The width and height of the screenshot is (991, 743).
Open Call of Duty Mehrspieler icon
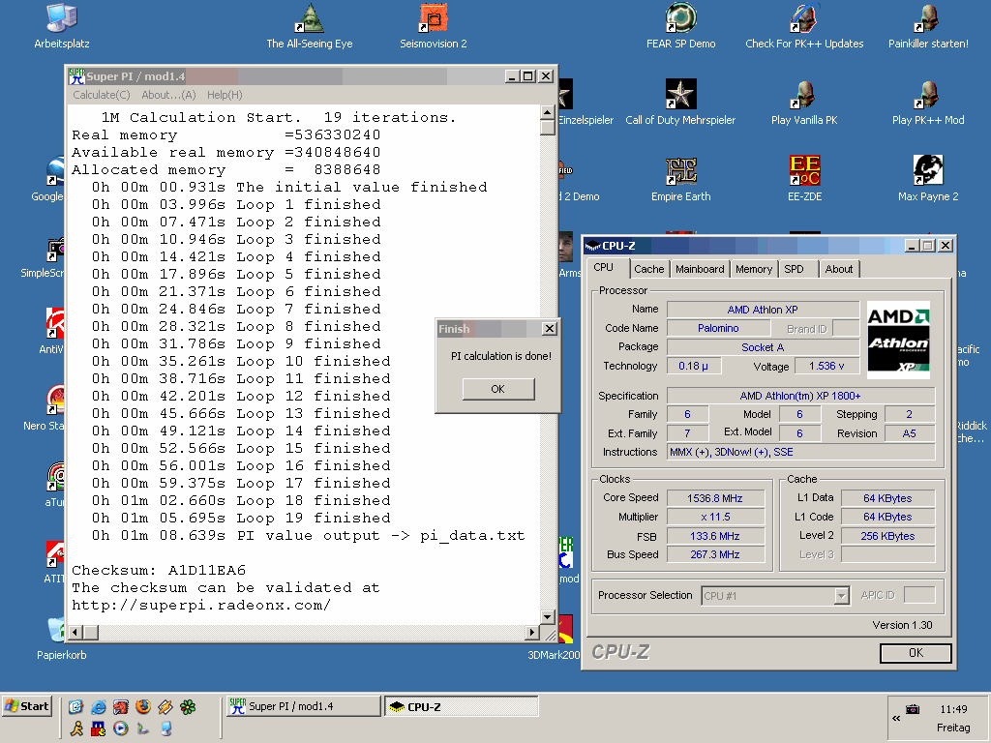pyautogui.click(x=680, y=103)
